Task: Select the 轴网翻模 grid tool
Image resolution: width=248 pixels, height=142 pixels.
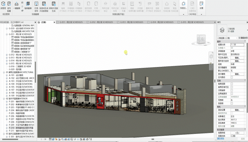Action: 28,4
